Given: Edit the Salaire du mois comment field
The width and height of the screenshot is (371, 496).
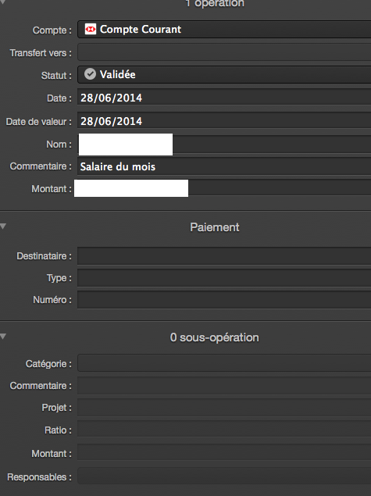Looking at the screenshot, I should 224,166.
